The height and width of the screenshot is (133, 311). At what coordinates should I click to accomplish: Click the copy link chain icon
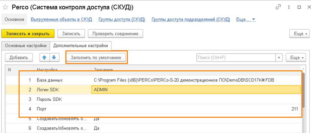[x=279, y=7]
